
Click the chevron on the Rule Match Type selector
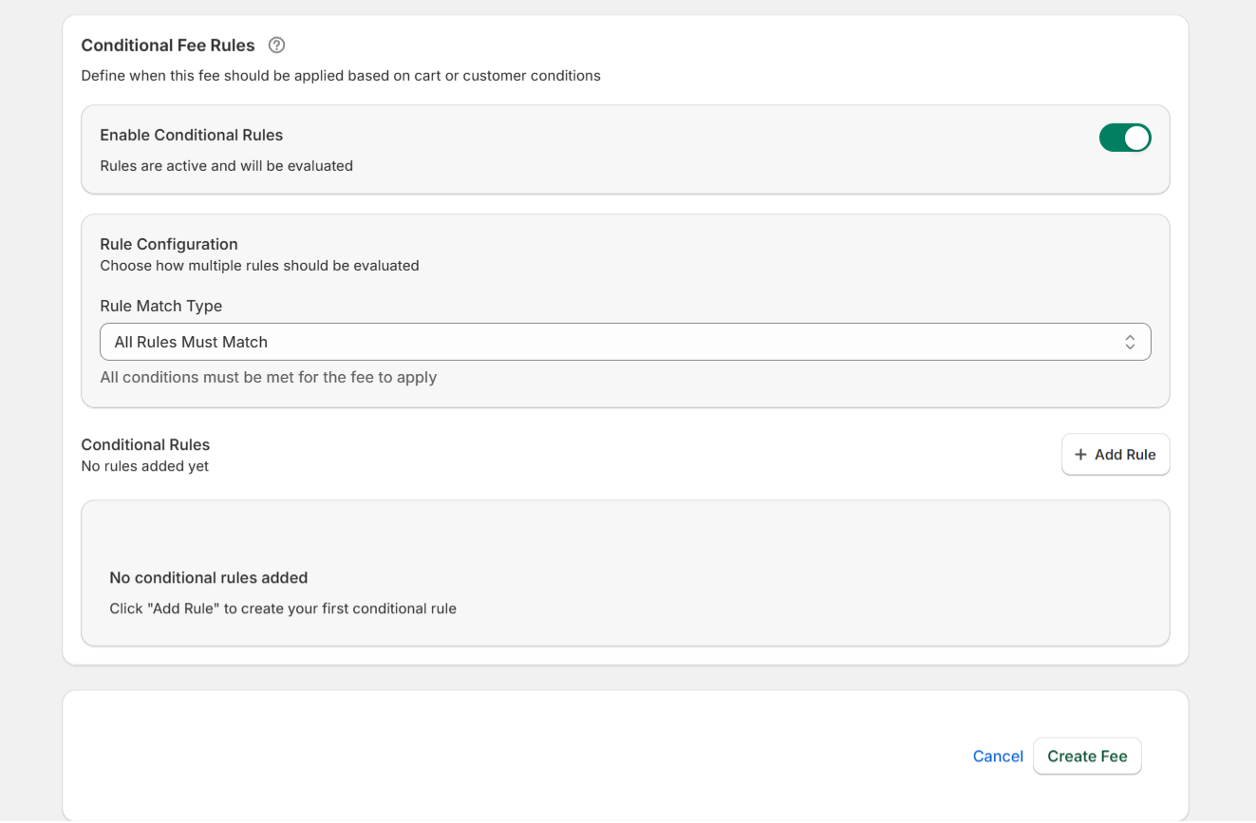(x=1129, y=341)
